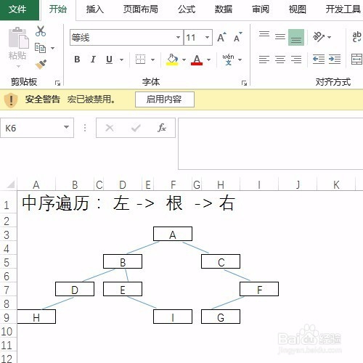Click the insert function fx button
Viewport: 363px width, 363px height.
pos(162,128)
